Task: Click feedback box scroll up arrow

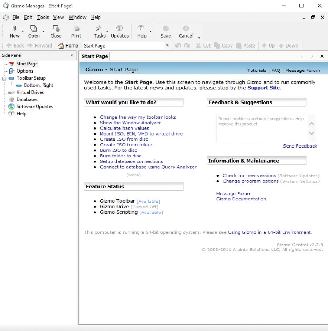Action: pyautogui.click(x=311, y=124)
